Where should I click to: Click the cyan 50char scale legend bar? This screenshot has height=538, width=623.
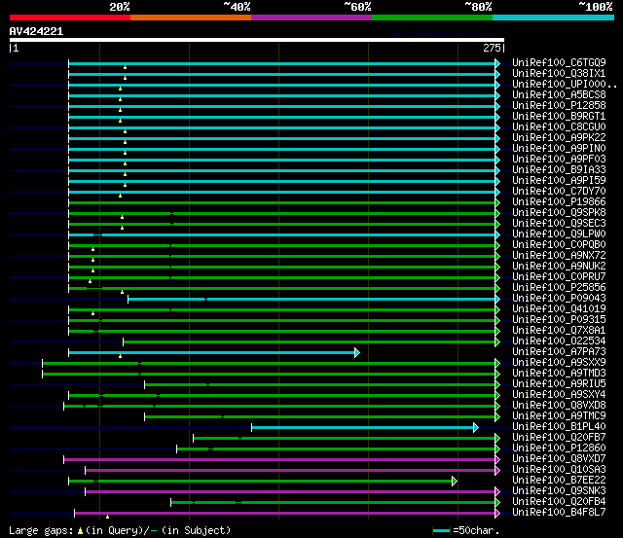pos(441,530)
